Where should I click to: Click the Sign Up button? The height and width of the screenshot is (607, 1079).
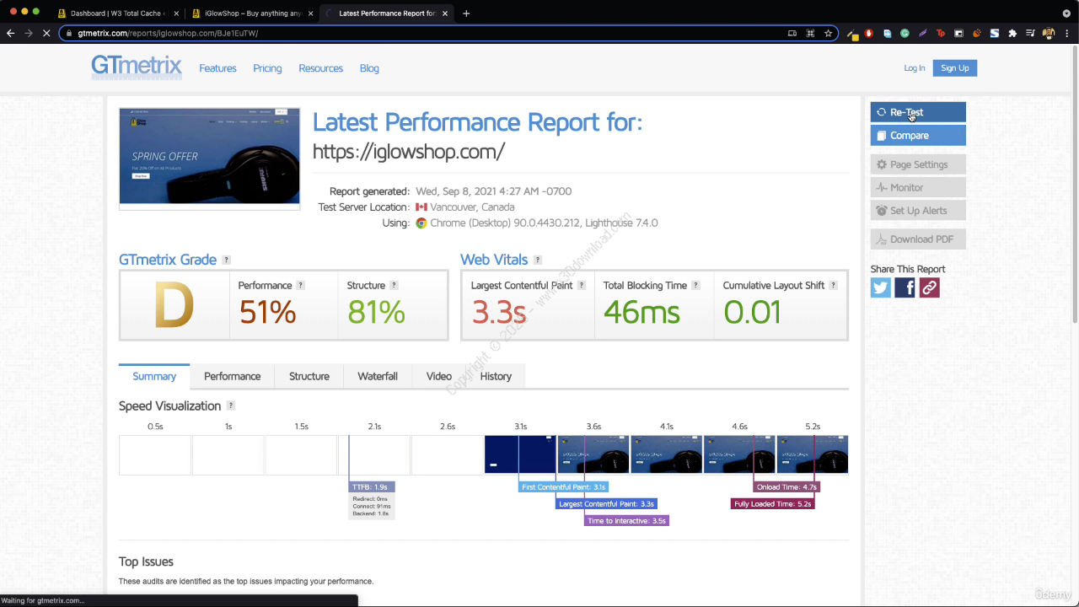click(955, 68)
